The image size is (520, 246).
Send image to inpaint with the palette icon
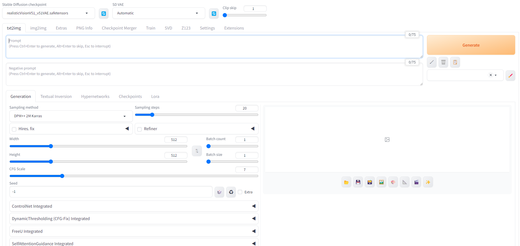[x=393, y=182]
